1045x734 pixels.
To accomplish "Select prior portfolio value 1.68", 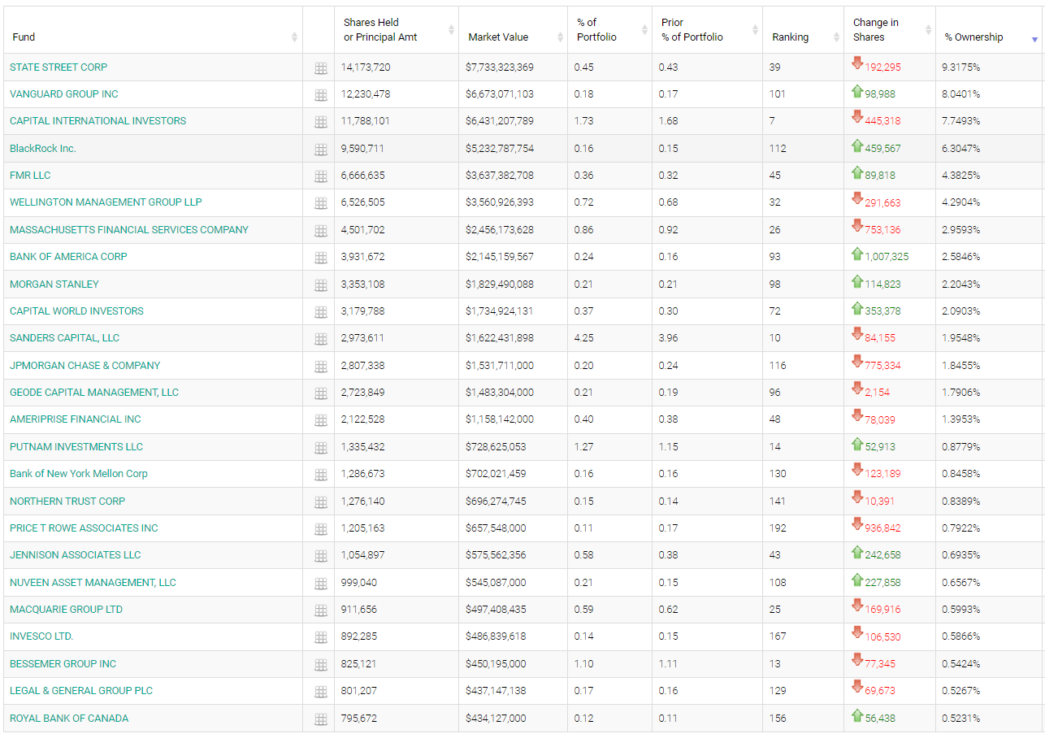I will point(668,120).
